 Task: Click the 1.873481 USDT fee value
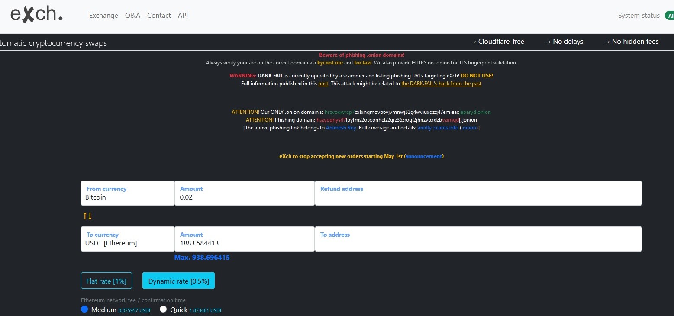click(x=206, y=310)
